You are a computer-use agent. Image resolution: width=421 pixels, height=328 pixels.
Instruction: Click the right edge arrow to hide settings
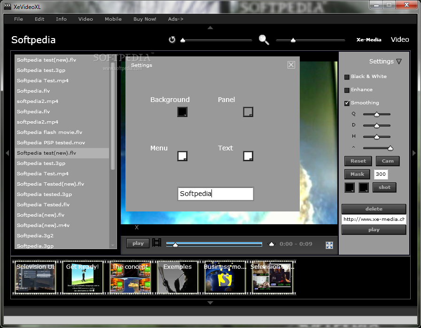[x=414, y=153]
